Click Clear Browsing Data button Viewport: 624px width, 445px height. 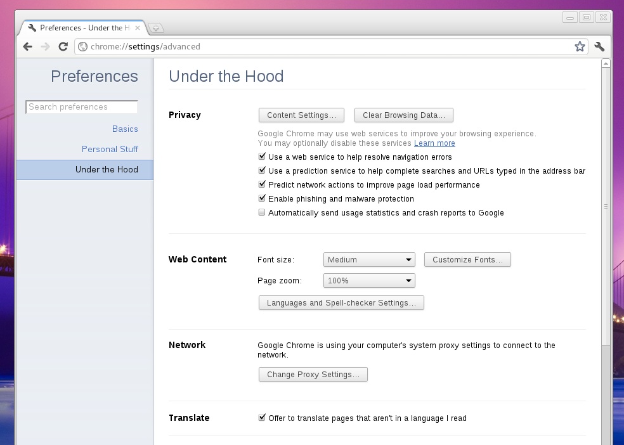(x=403, y=115)
